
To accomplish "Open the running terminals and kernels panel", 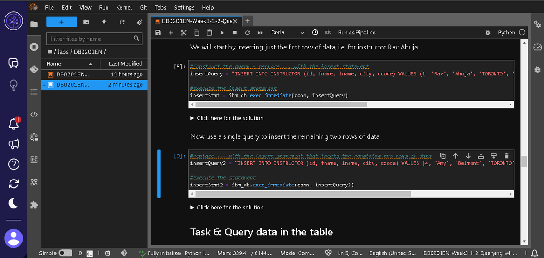I will 34,47.
